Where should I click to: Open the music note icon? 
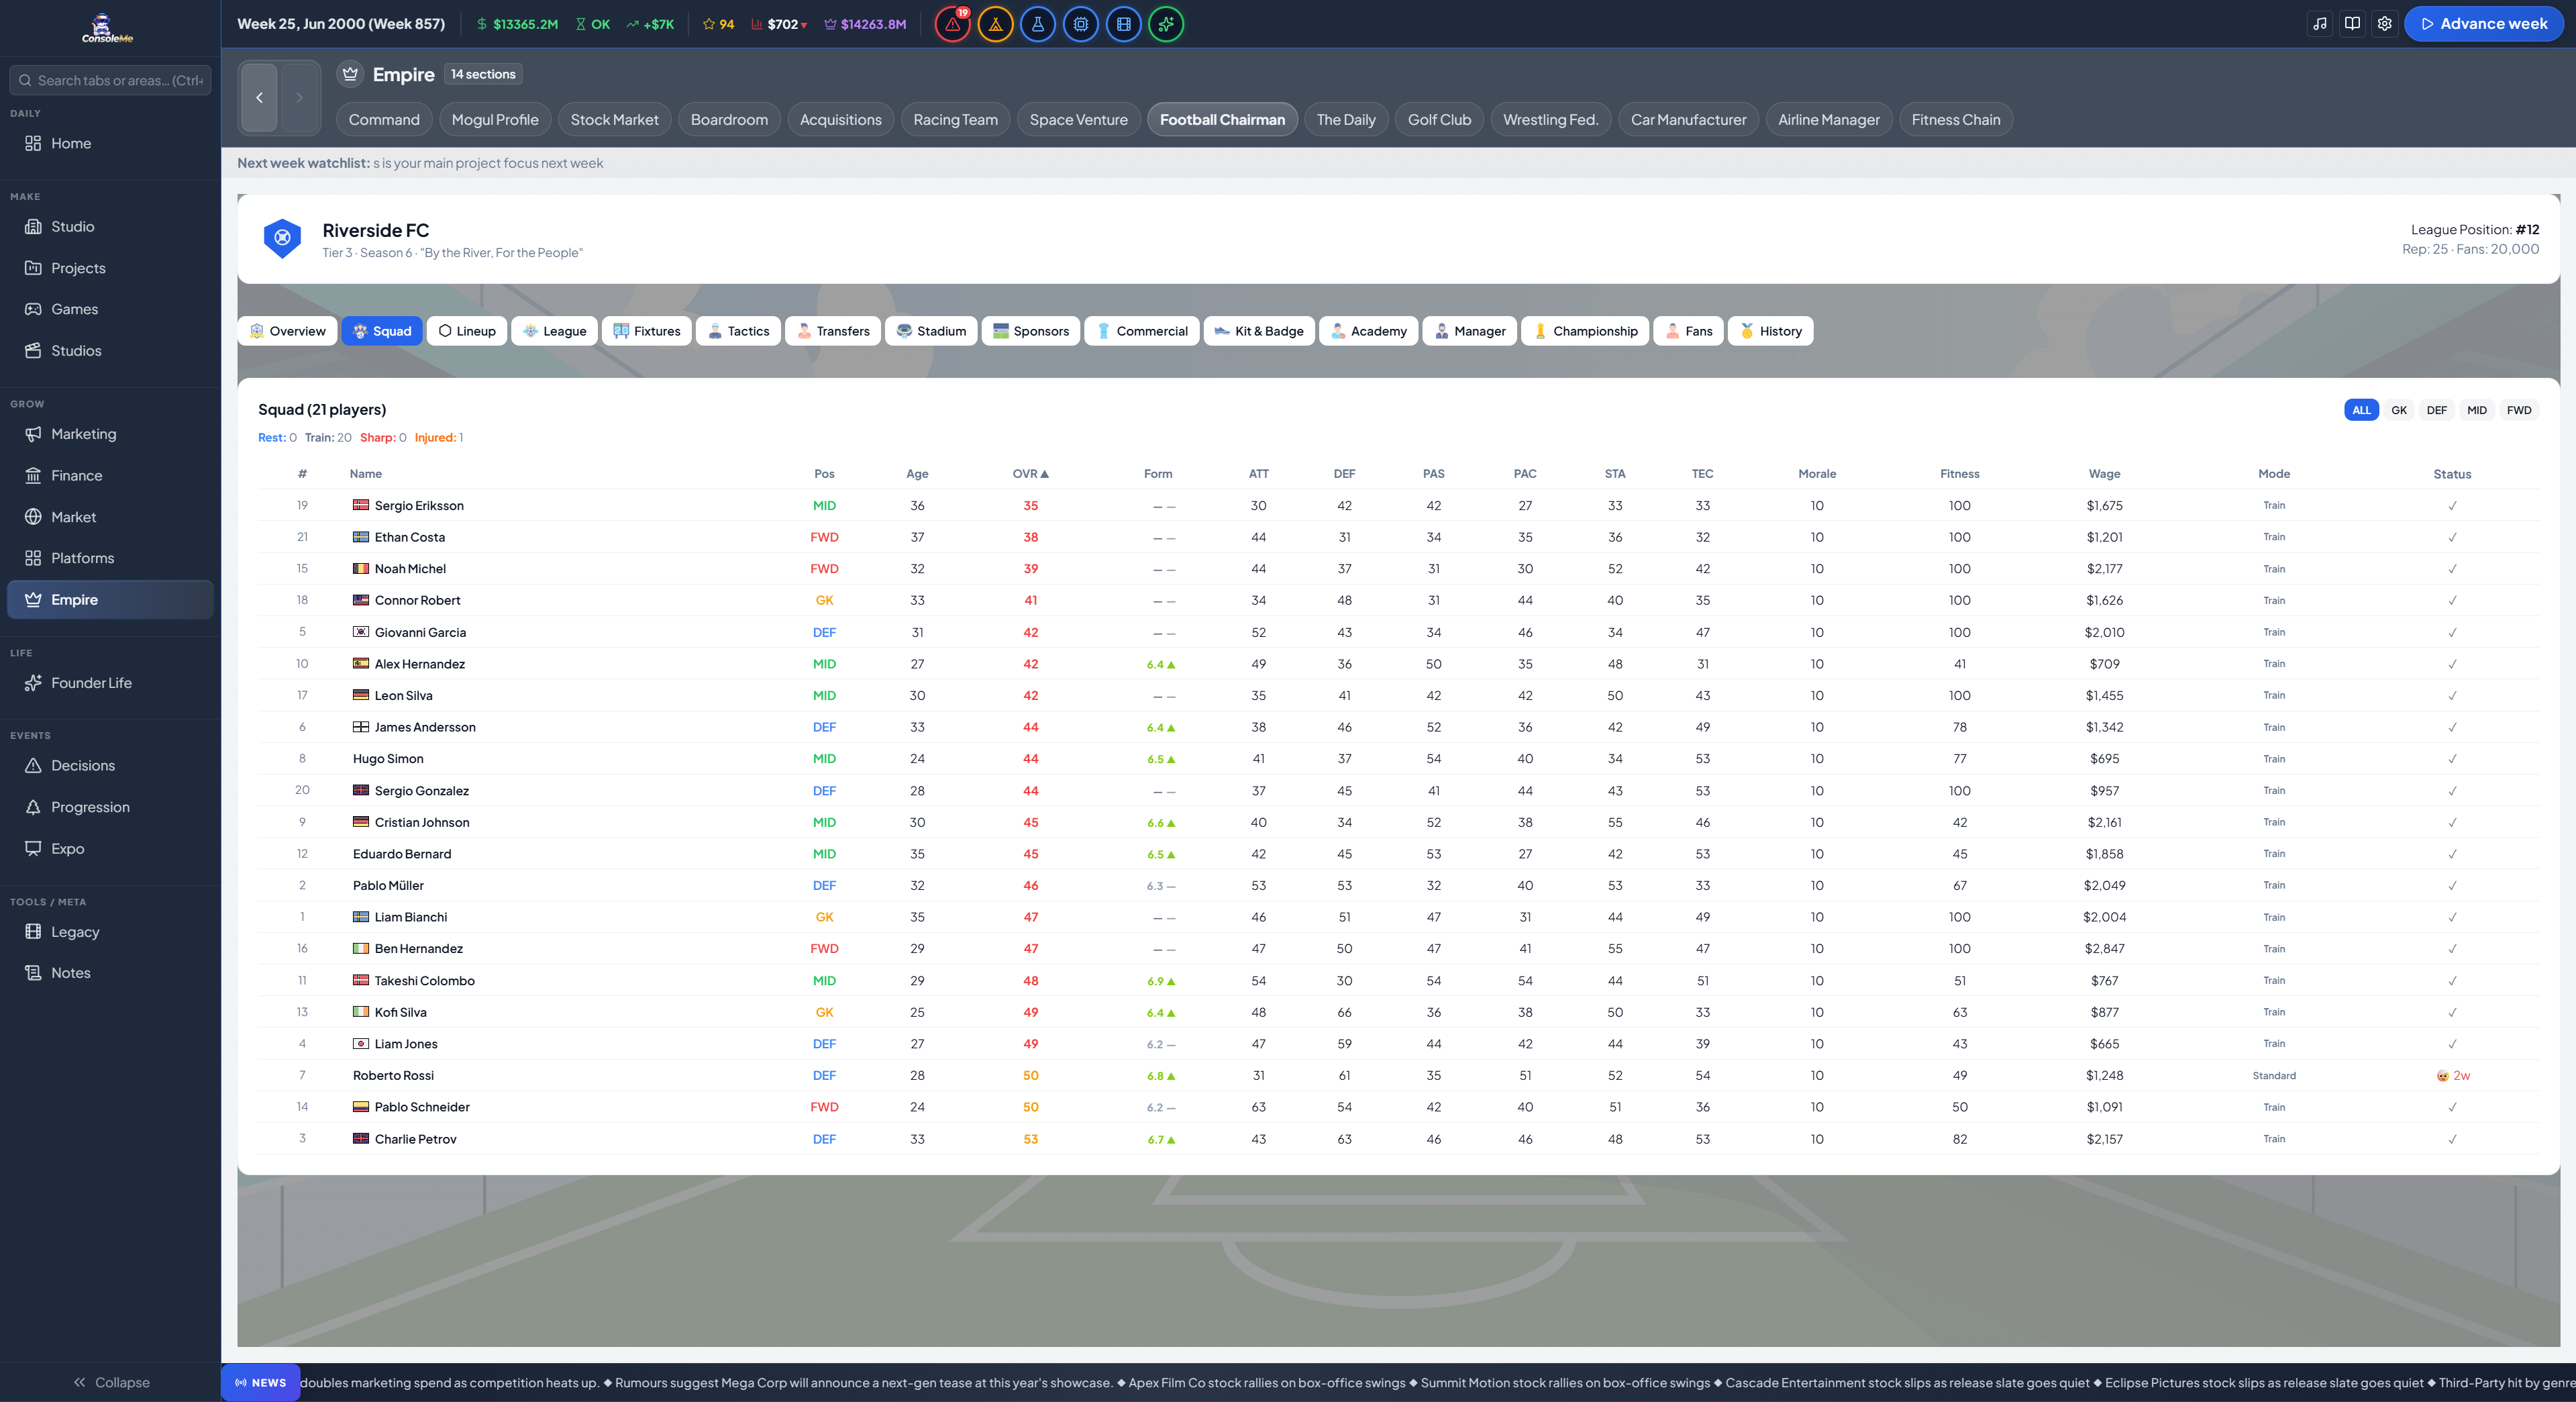pyautogui.click(x=2320, y=24)
